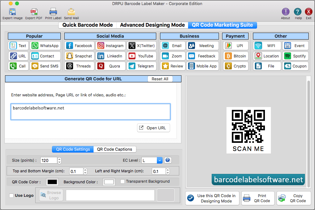Pick the Location QR code type
Screen dimensions: 315x210
267,56
